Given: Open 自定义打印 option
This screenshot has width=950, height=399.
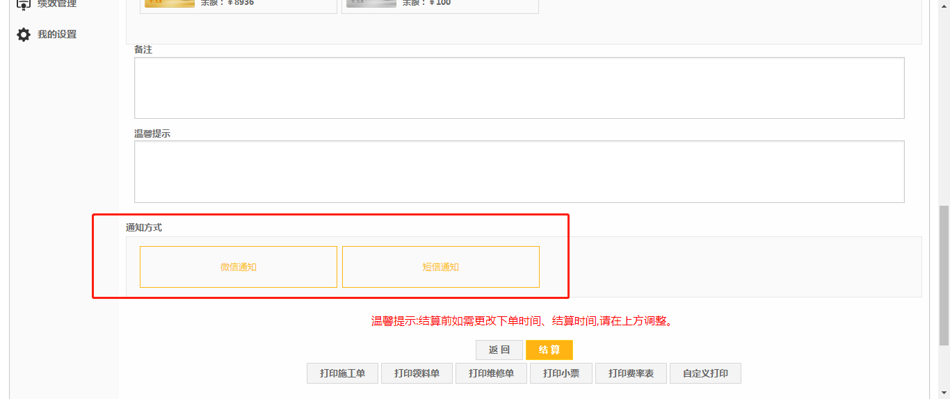Looking at the screenshot, I should tap(705, 373).
